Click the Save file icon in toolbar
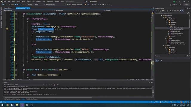The height and width of the screenshot is (107, 191). pos(15,5)
